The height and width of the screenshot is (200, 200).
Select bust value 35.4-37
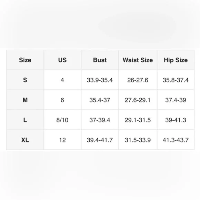tap(100, 100)
